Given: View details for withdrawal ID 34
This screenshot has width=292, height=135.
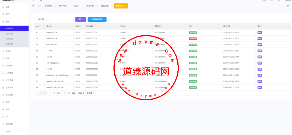Looking at the screenshot, I should [259, 69].
